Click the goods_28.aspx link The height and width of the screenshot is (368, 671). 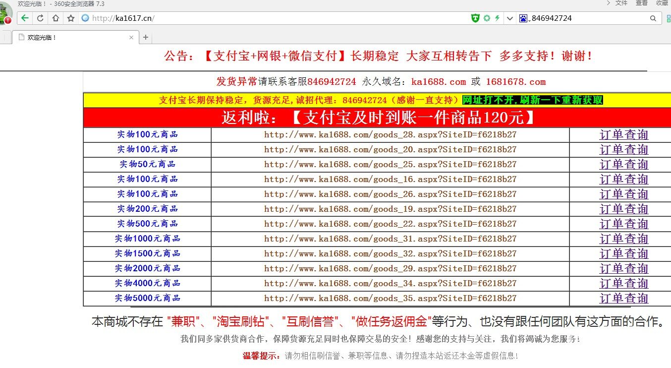(x=391, y=134)
